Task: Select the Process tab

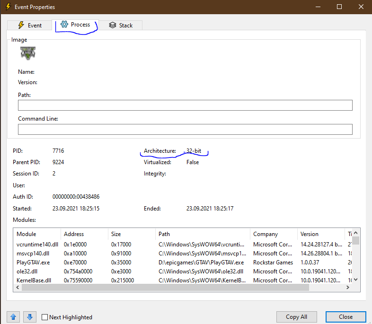Action: pos(75,25)
